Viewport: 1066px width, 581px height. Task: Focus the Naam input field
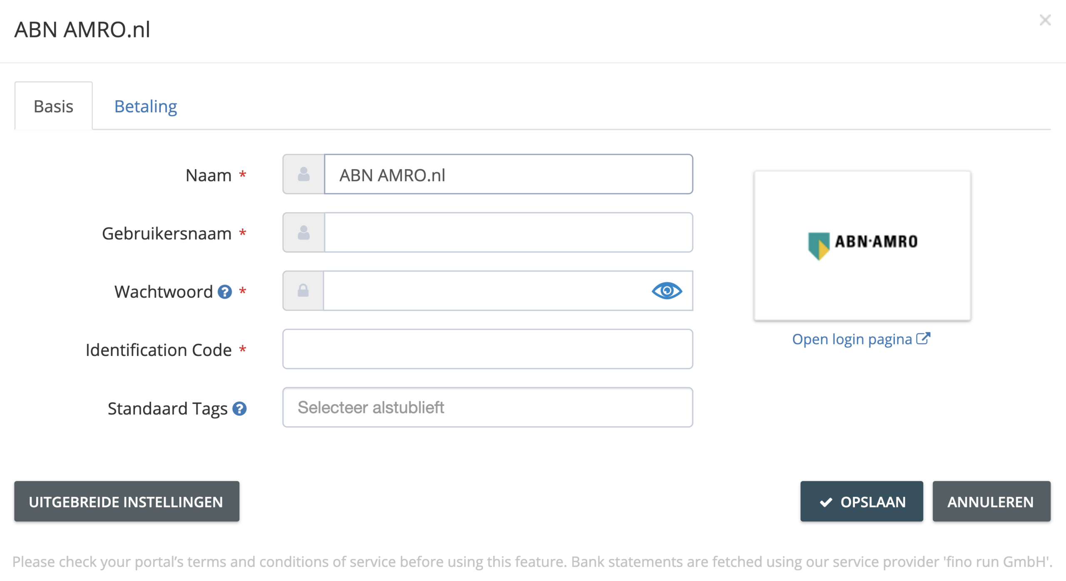pos(508,174)
